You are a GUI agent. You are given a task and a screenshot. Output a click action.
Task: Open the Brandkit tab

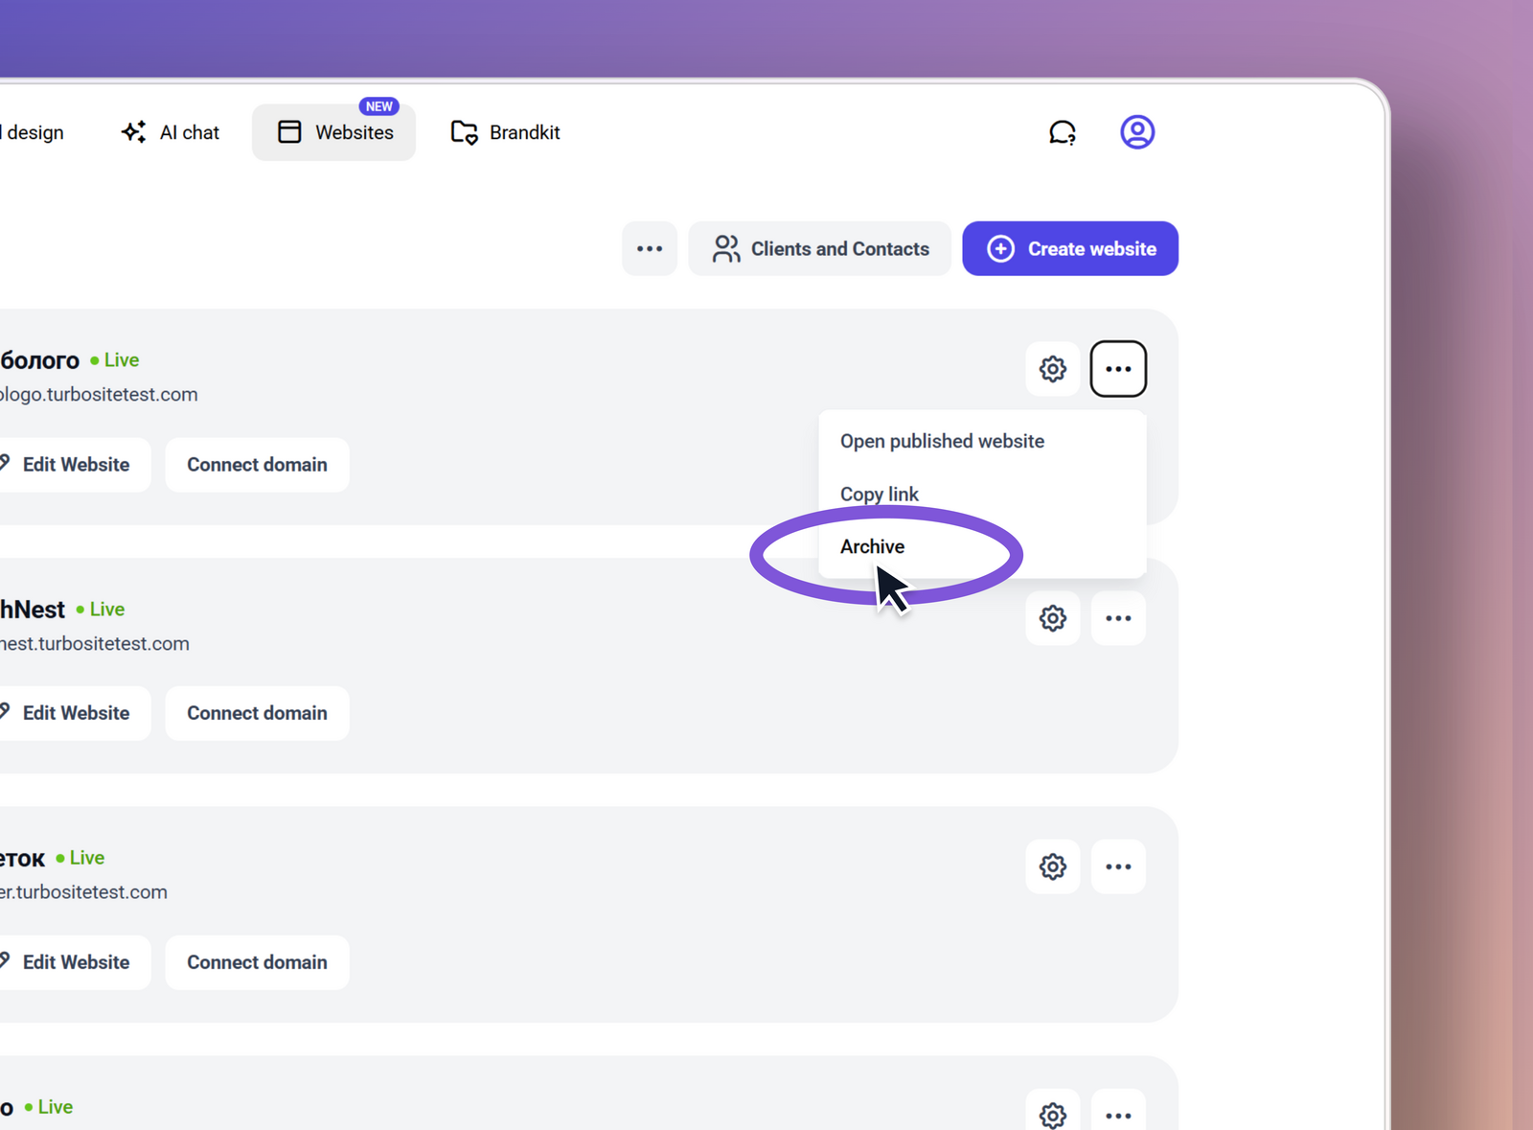point(505,132)
